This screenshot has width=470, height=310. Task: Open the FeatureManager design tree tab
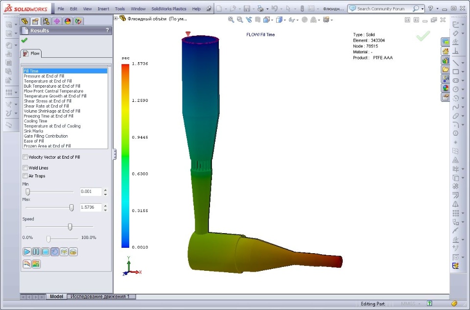coord(24,21)
